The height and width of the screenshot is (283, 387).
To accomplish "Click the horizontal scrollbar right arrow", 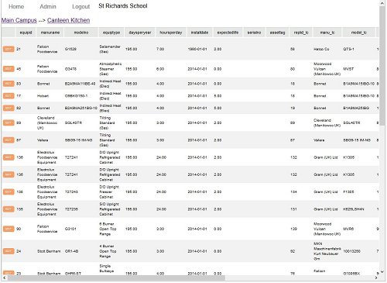I will 376,278.
